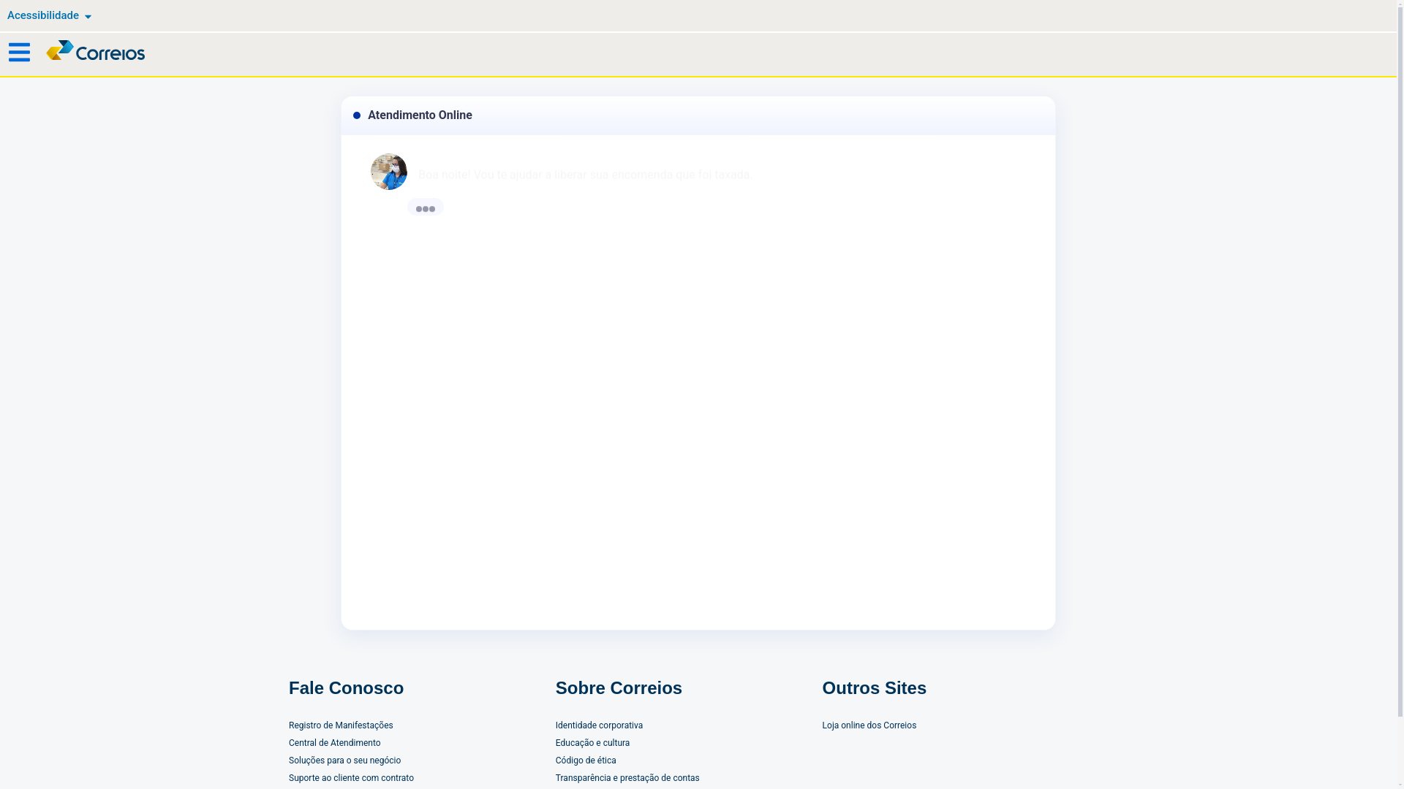The width and height of the screenshot is (1404, 789).
Task: Open the hamburger menu icon
Action: click(19, 53)
